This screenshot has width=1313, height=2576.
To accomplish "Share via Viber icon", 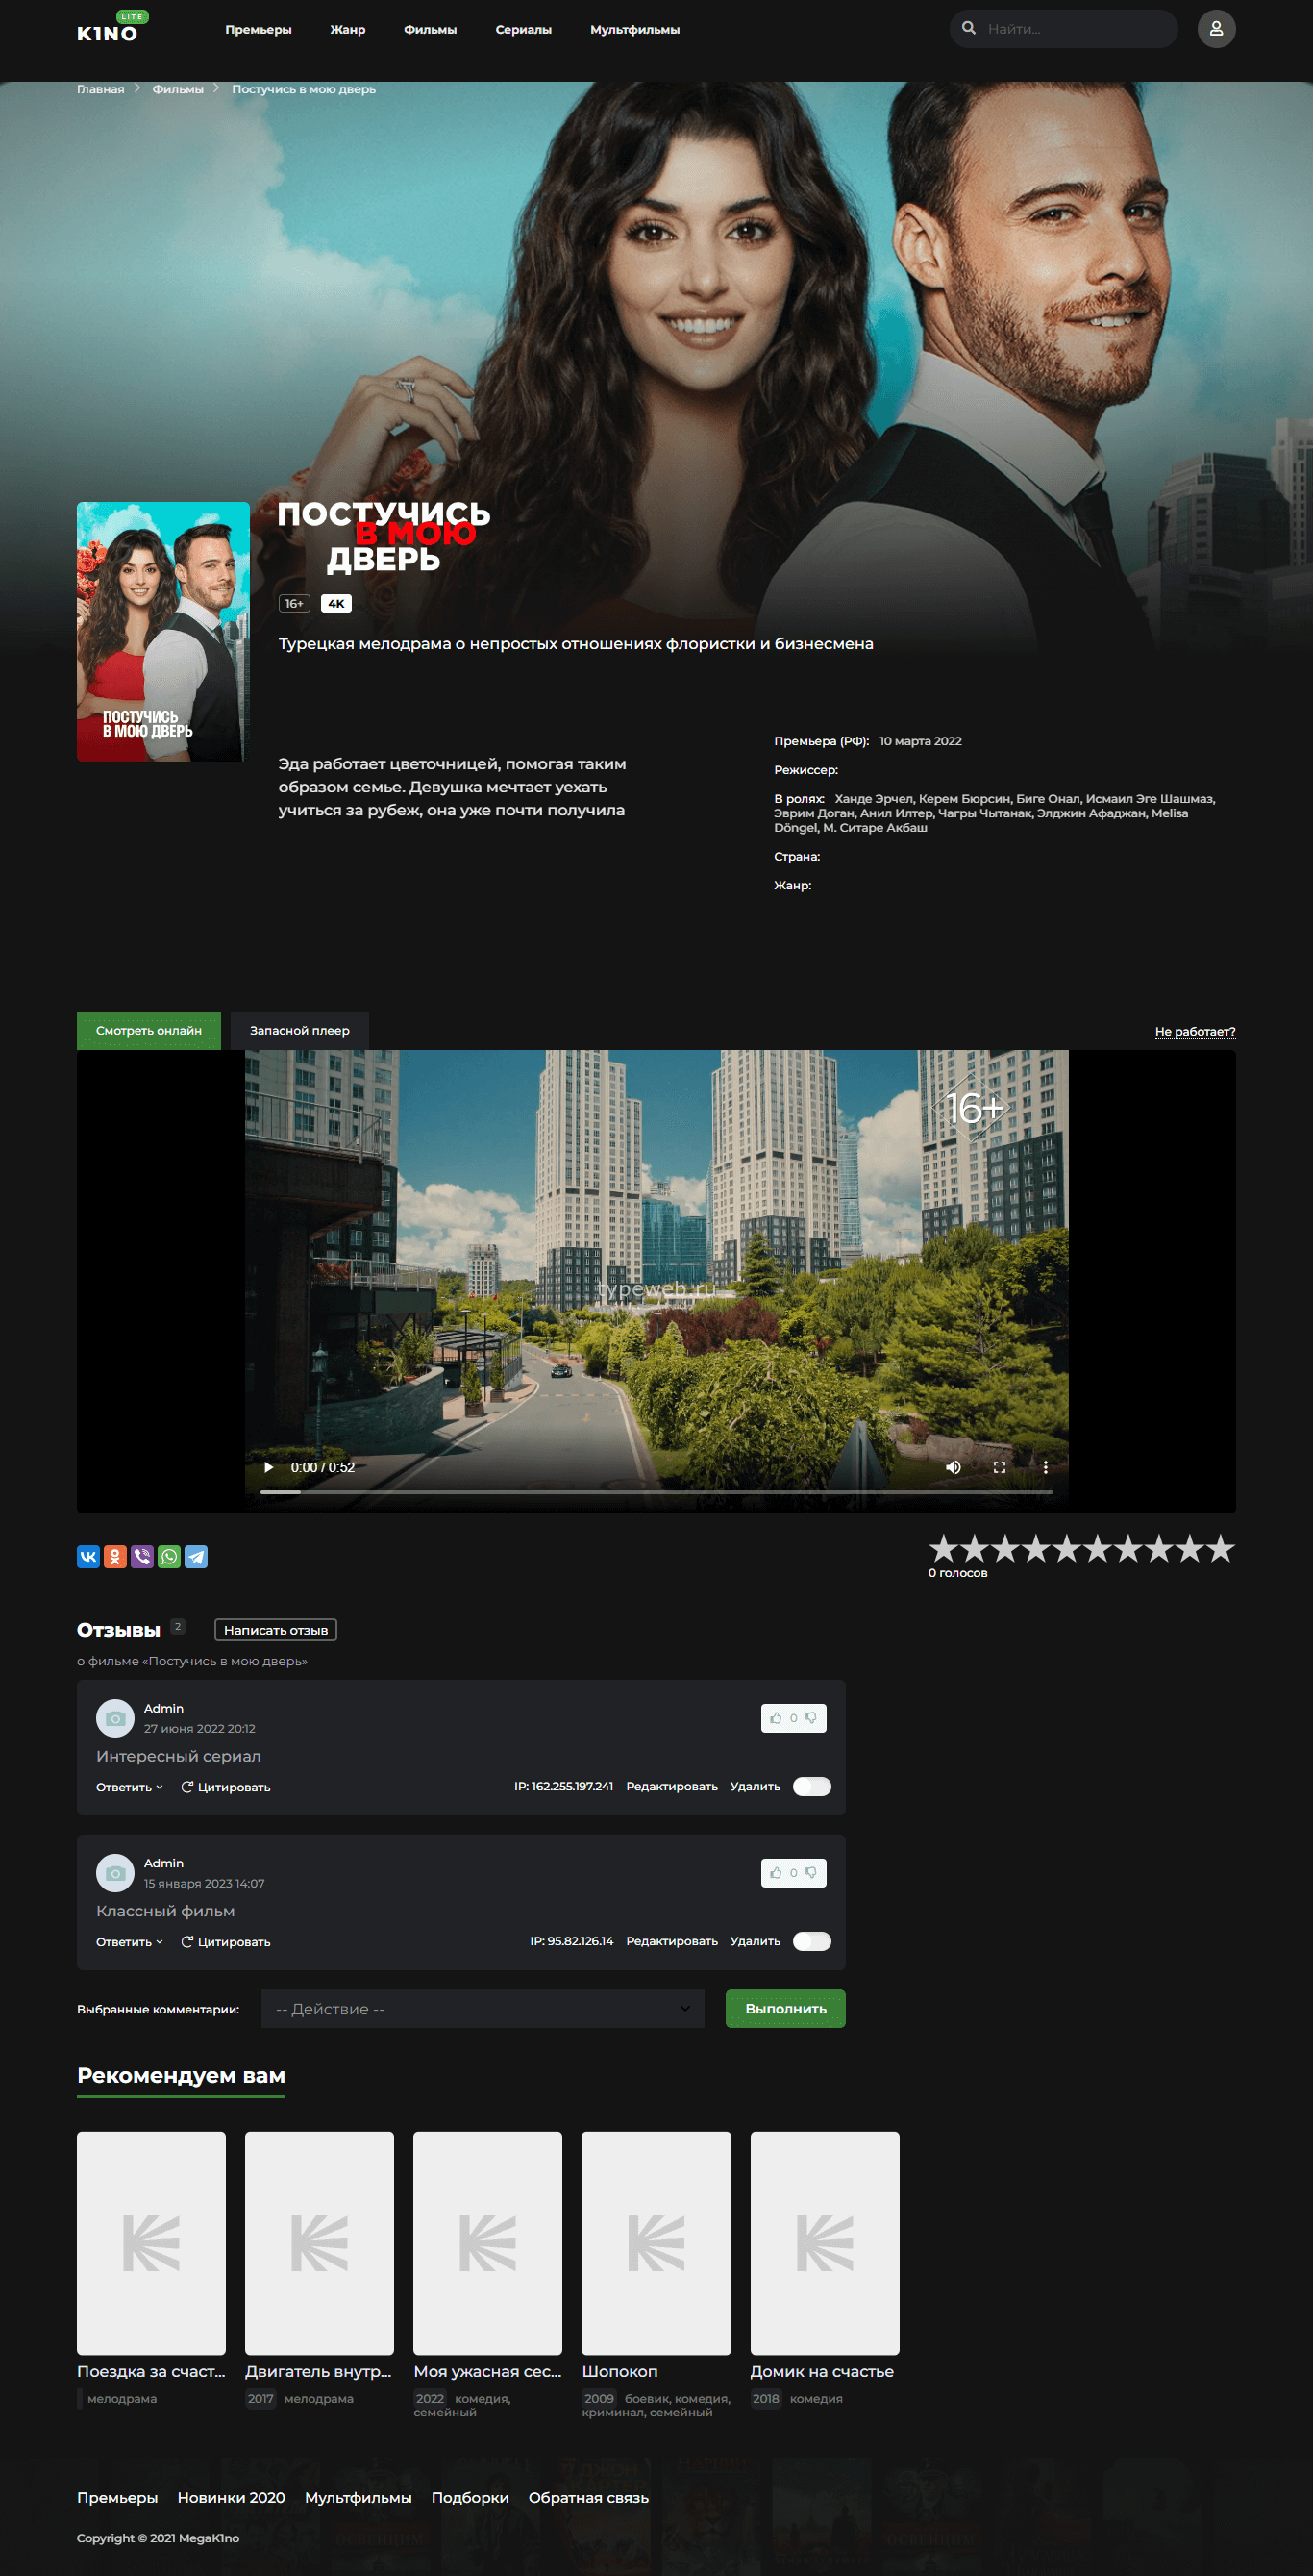I will [142, 1556].
